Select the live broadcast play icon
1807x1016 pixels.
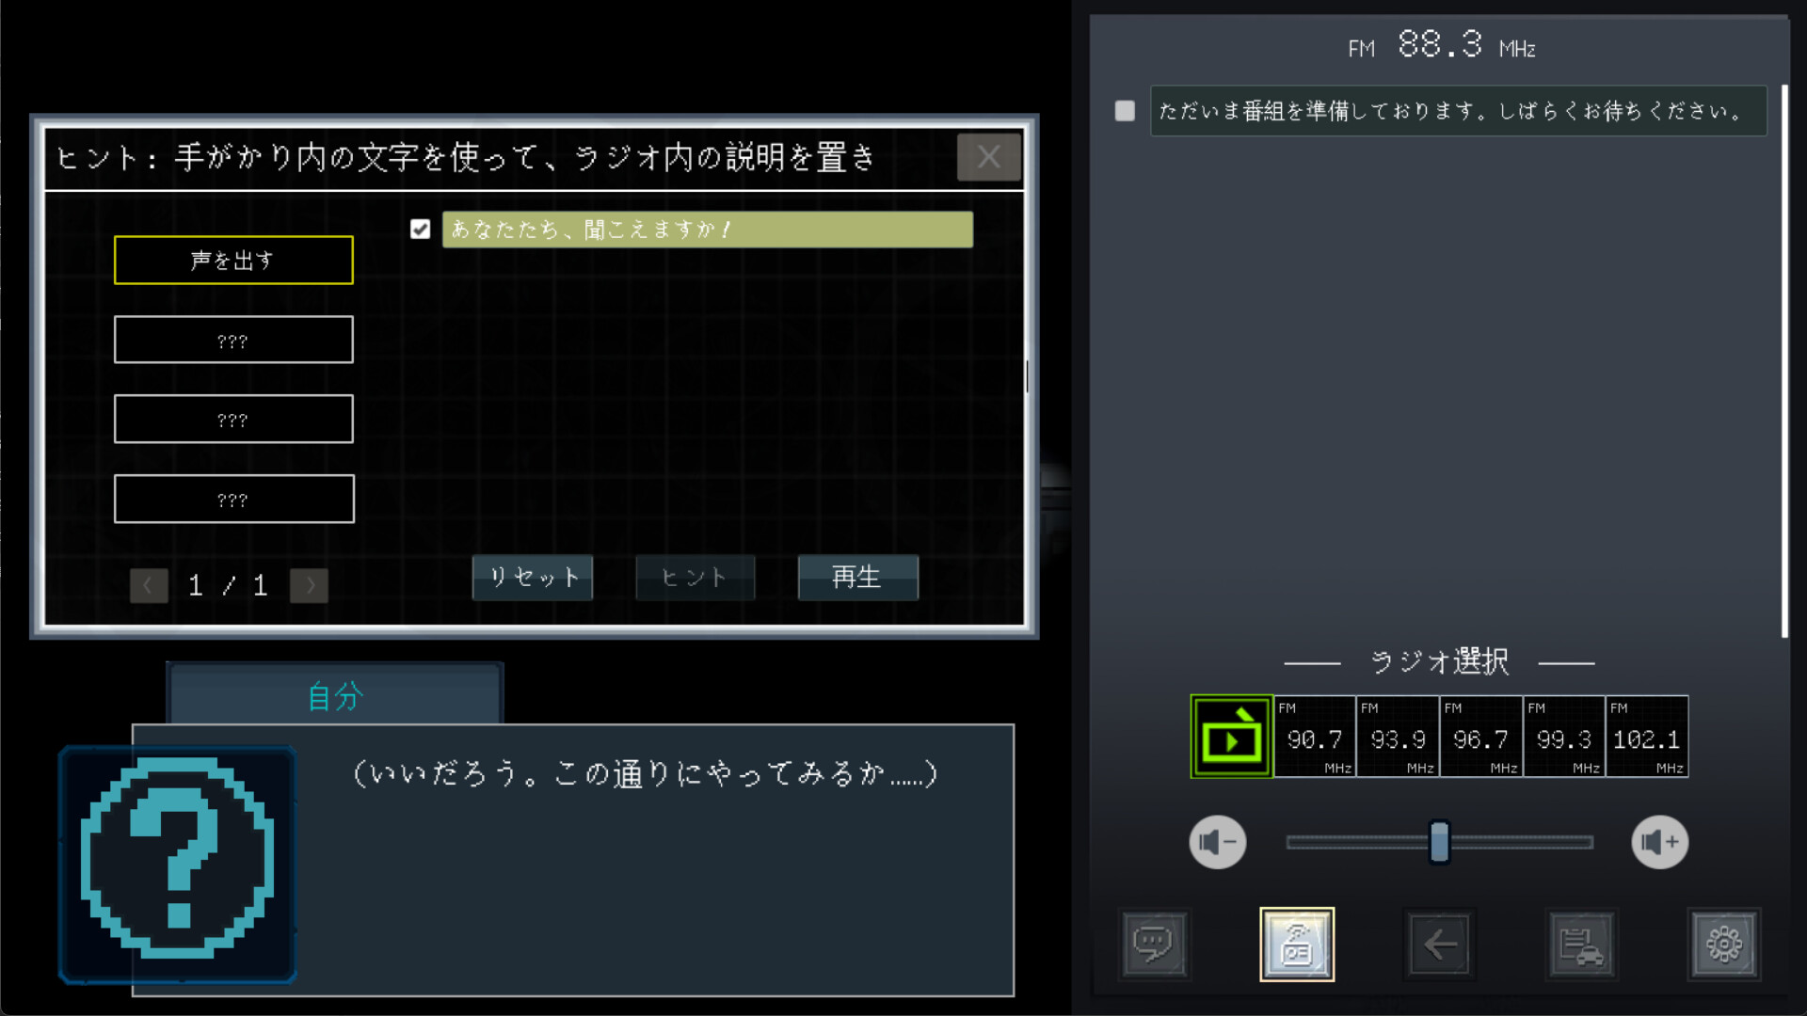(x=1231, y=737)
